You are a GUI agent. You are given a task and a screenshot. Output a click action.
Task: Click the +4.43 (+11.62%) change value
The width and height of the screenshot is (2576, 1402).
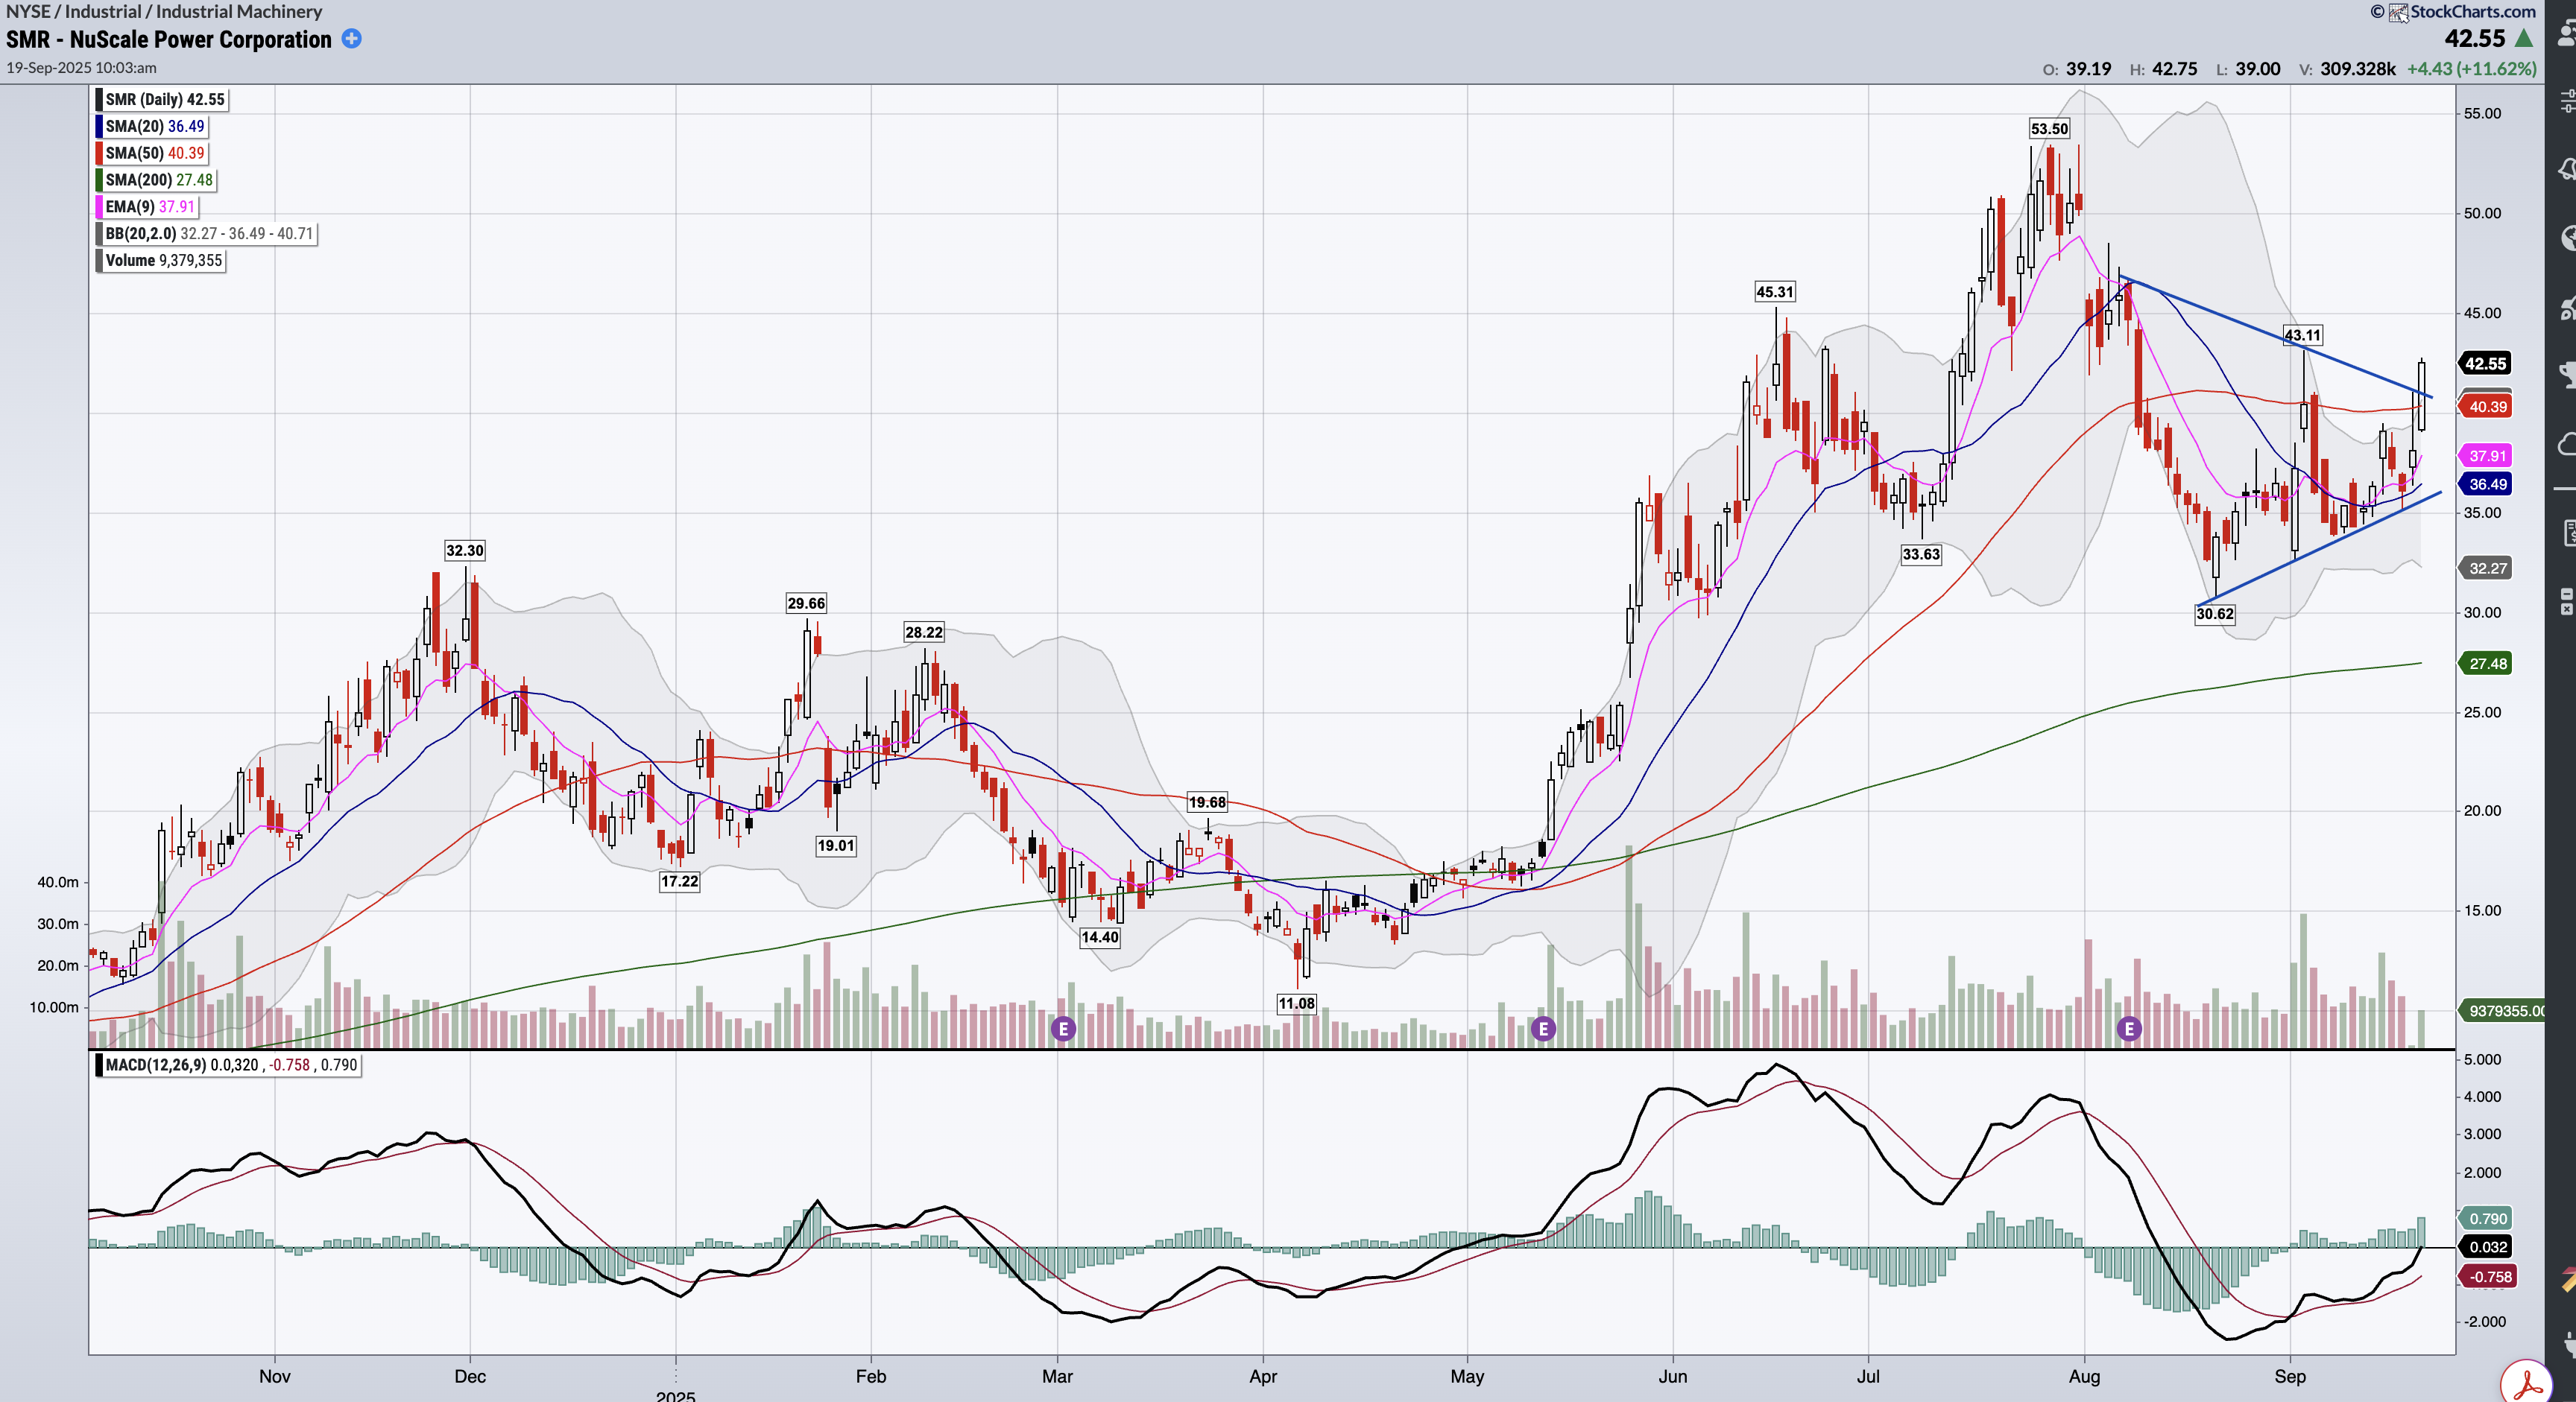(x=2472, y=69)
